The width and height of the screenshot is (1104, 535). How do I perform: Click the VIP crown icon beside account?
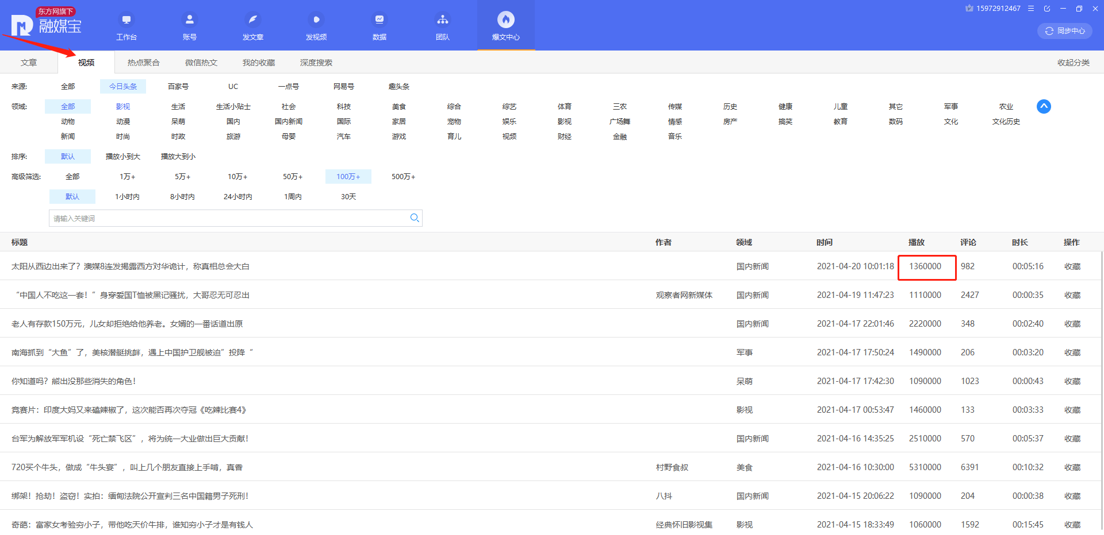tap(969, 8)
